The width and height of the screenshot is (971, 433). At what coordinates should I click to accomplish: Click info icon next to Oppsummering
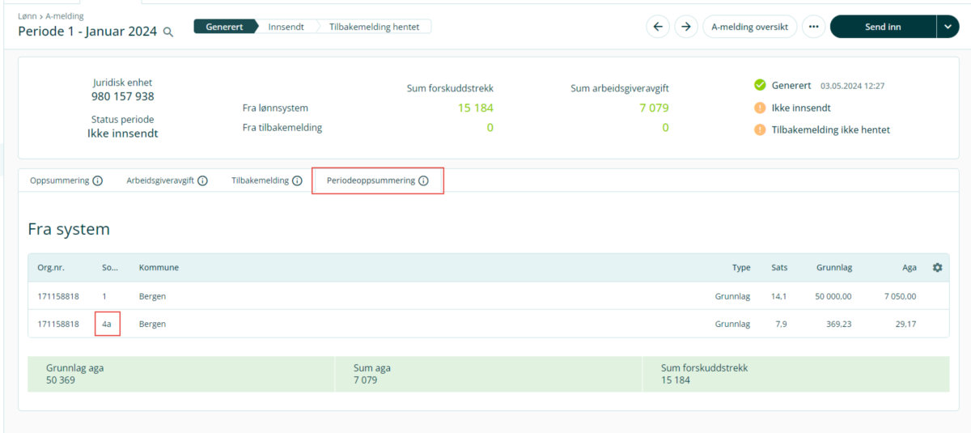98,181
